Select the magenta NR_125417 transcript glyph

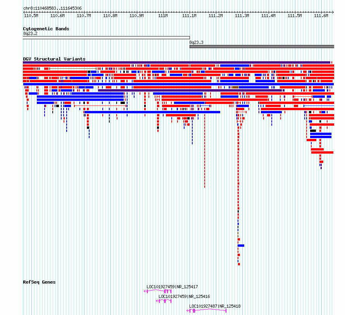point(157,291)
